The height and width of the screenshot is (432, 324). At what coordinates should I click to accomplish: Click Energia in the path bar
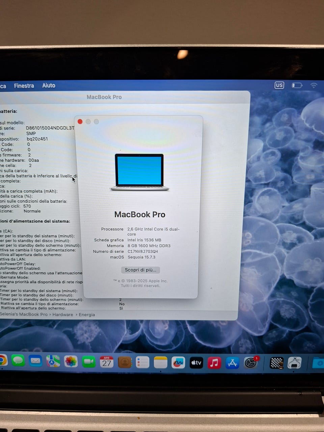click(x=87, y=315)
